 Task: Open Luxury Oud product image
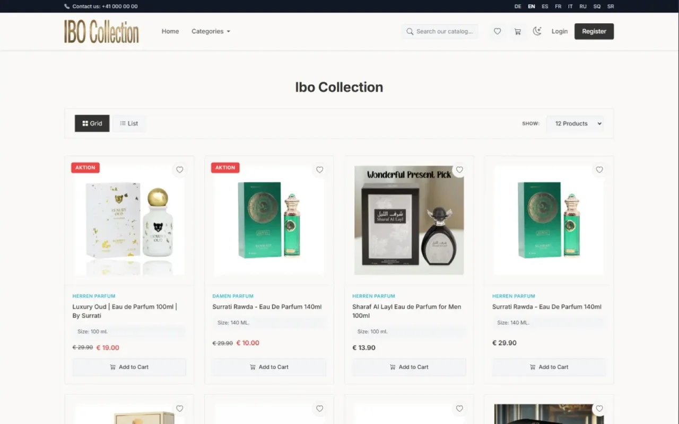(x=129, y=220)
